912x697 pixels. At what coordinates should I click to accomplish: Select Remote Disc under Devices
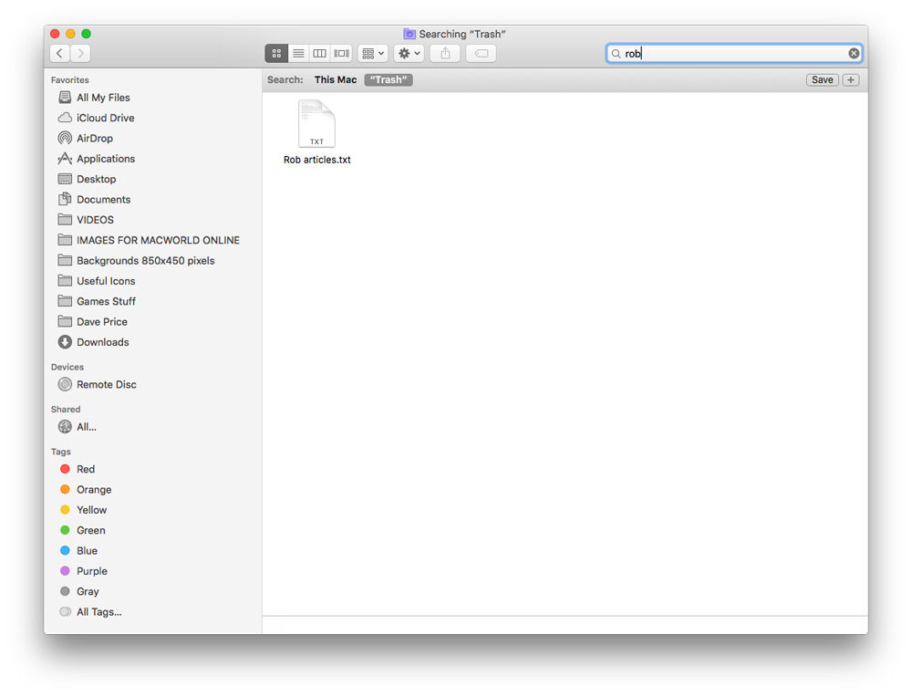(x=107, y=385)
